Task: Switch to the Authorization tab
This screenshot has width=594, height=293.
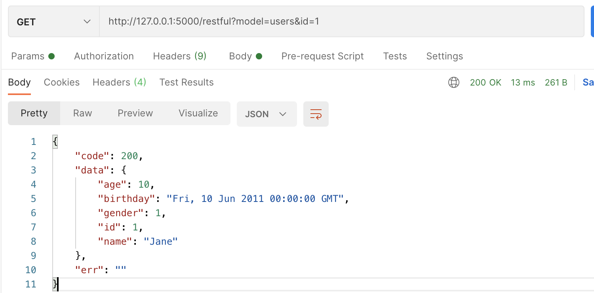Action: tap(104, 56)
